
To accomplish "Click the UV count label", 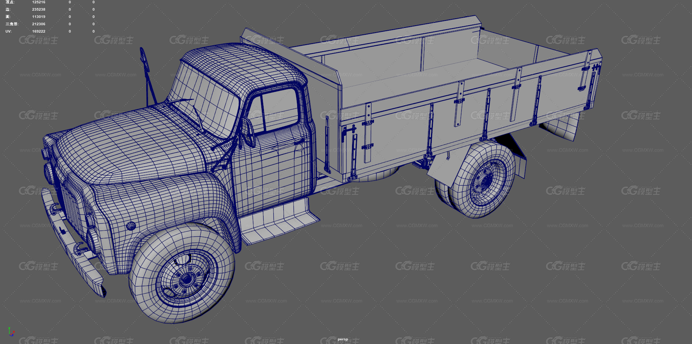I will (x=8, y=31).
